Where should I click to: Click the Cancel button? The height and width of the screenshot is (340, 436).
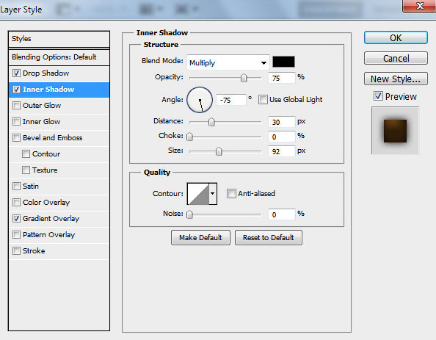pyautogui.click(x=396, y=58)
